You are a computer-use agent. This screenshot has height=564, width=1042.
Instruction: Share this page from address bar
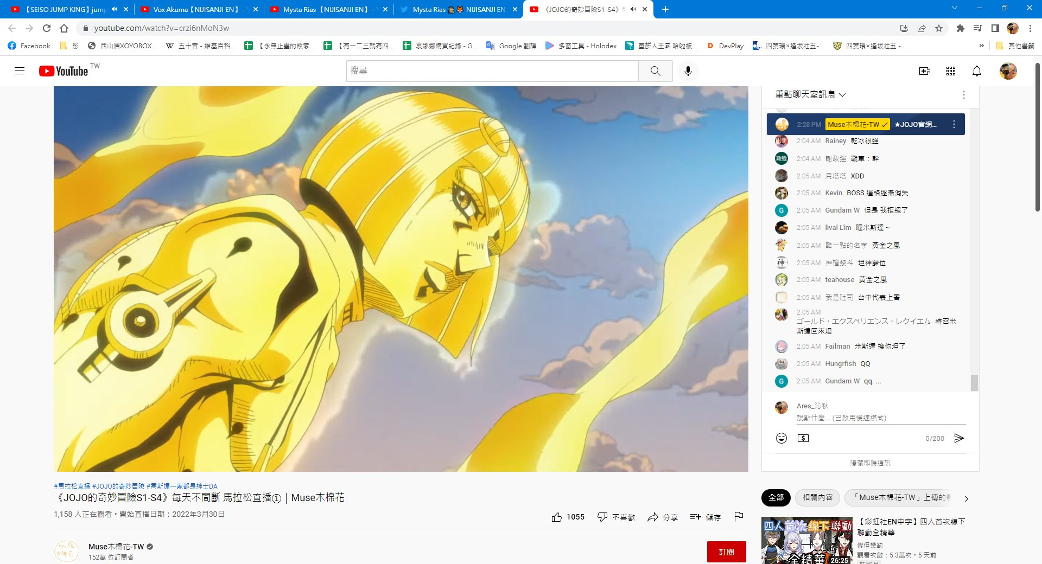click(x=922, y=28)
